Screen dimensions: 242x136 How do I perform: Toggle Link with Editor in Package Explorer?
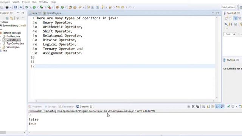12,18
